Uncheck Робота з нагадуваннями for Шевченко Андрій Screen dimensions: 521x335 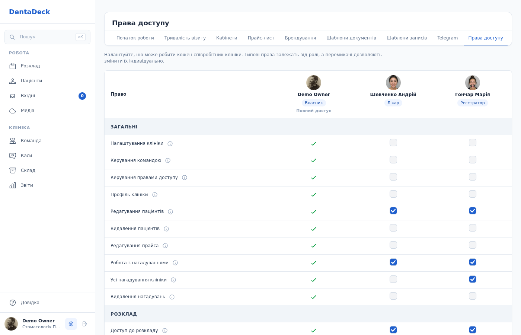(x=393, y=262)
